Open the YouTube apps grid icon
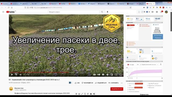Screen dimensions: 172x97 point(157,12)
